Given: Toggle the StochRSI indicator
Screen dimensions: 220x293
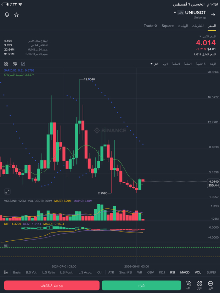Looking at the screenshot, I should pyautogui.click(x=125, y=272).
